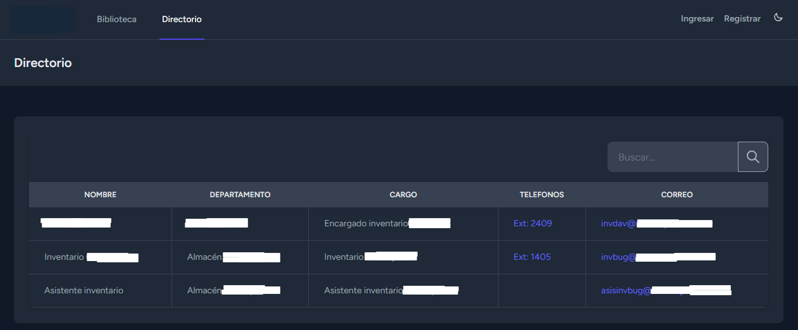Open the Registrar link
Image resolution: width=798 pixels, height=330 pixels.
tap(742, 19)
